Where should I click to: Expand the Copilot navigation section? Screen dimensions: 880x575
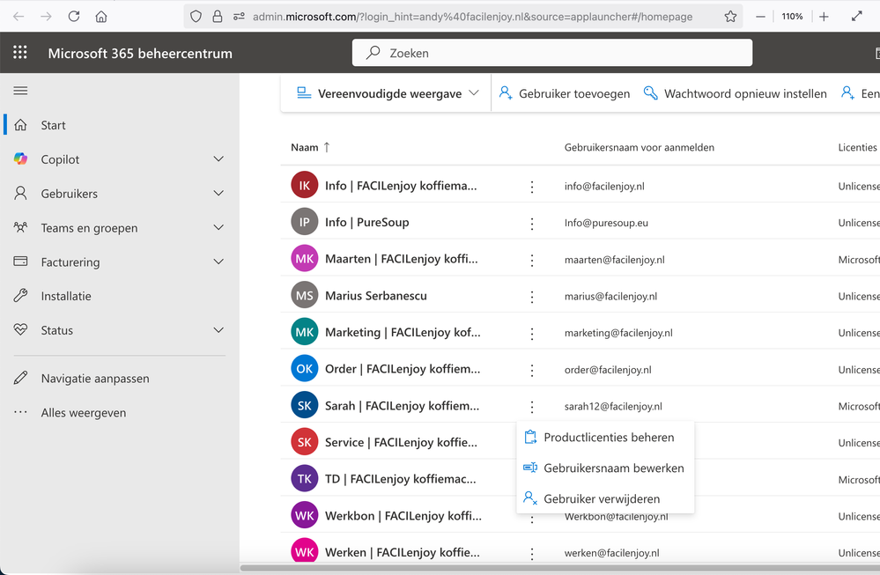(x=218, y=159)
